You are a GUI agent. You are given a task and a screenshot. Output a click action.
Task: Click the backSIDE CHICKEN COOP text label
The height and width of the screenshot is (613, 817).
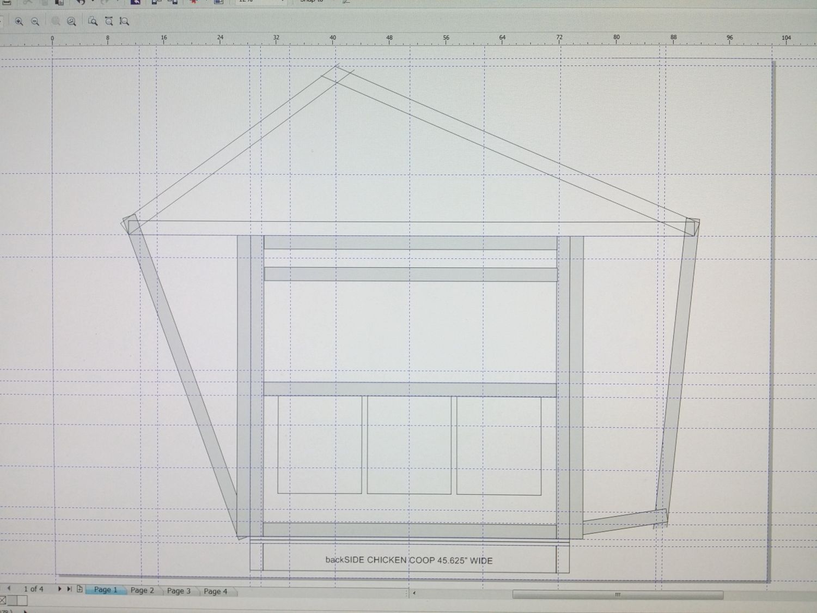(x=408, y=560)
